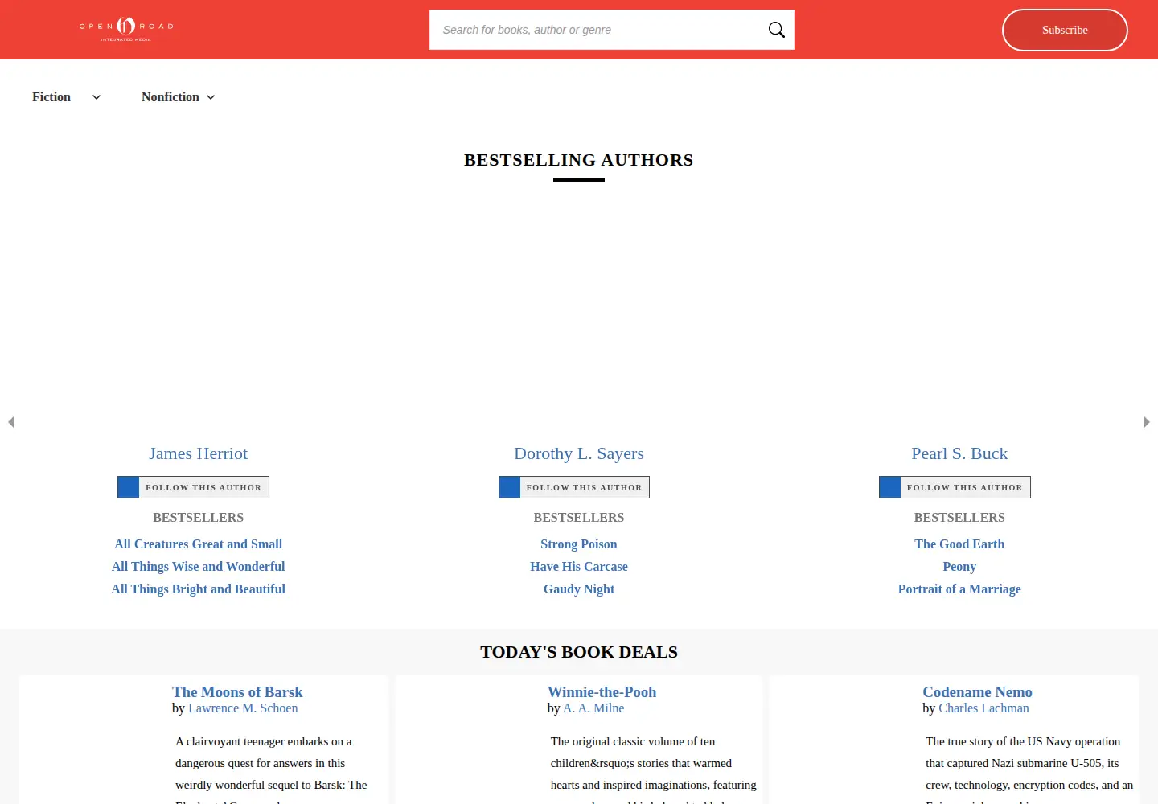Open the Gaudy Night book link
The width and height of the screenshot is (1158, 804).
579,589
